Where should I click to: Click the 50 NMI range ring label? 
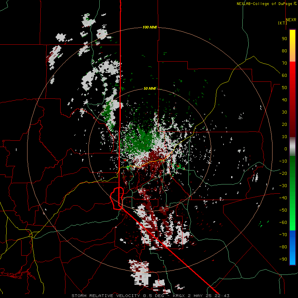[150, 88]
